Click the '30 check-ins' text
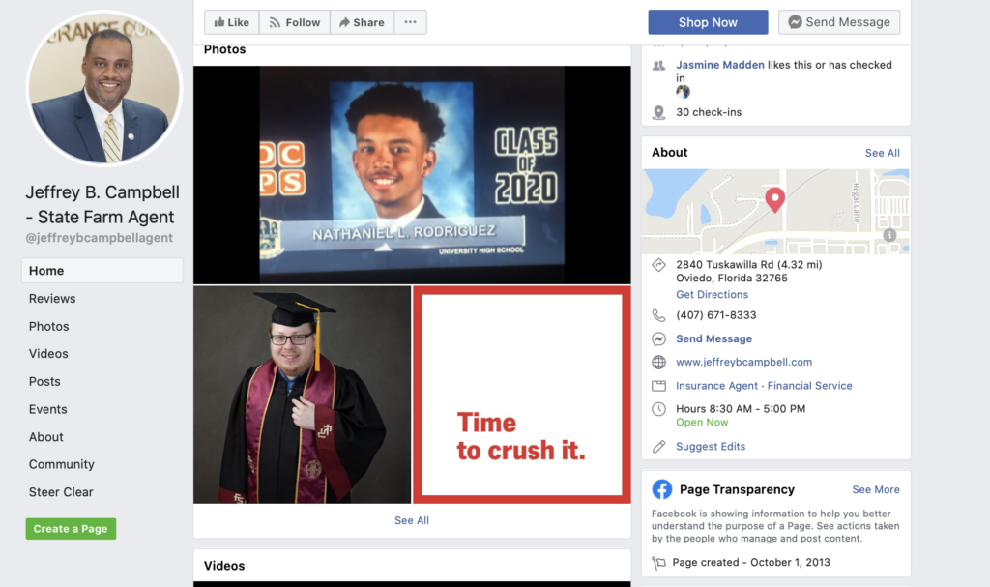This screenshot has height=587, width=990. [x=709, y=112]
